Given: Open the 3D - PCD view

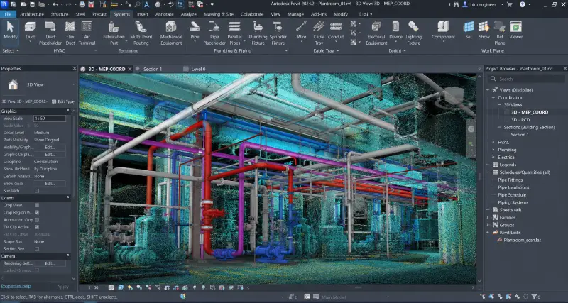Looking at the screenshot, I should [520, 119].
